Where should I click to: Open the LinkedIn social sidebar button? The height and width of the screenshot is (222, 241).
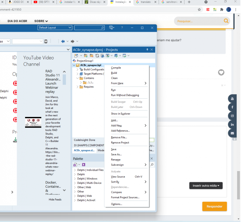click(232, 125)
